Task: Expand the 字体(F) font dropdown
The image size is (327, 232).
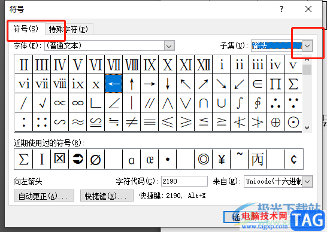Action: click(169, 46)
